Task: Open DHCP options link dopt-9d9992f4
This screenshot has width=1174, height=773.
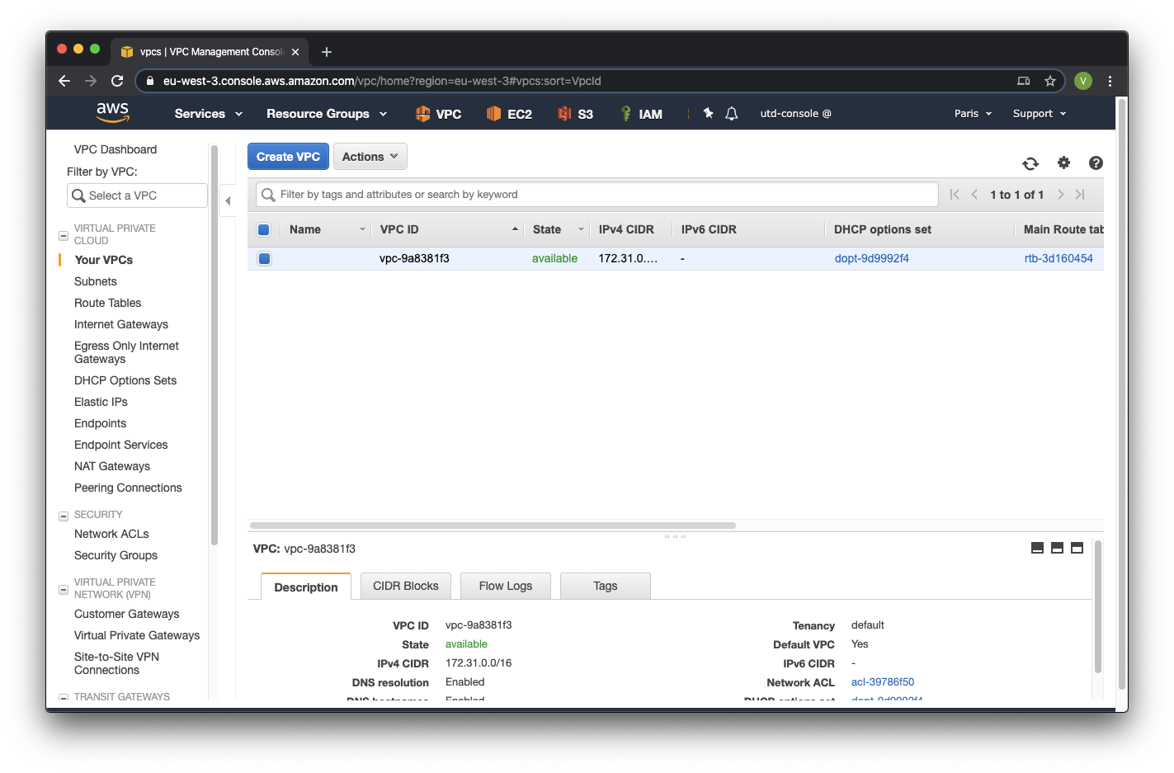Action: pos(871,258)
